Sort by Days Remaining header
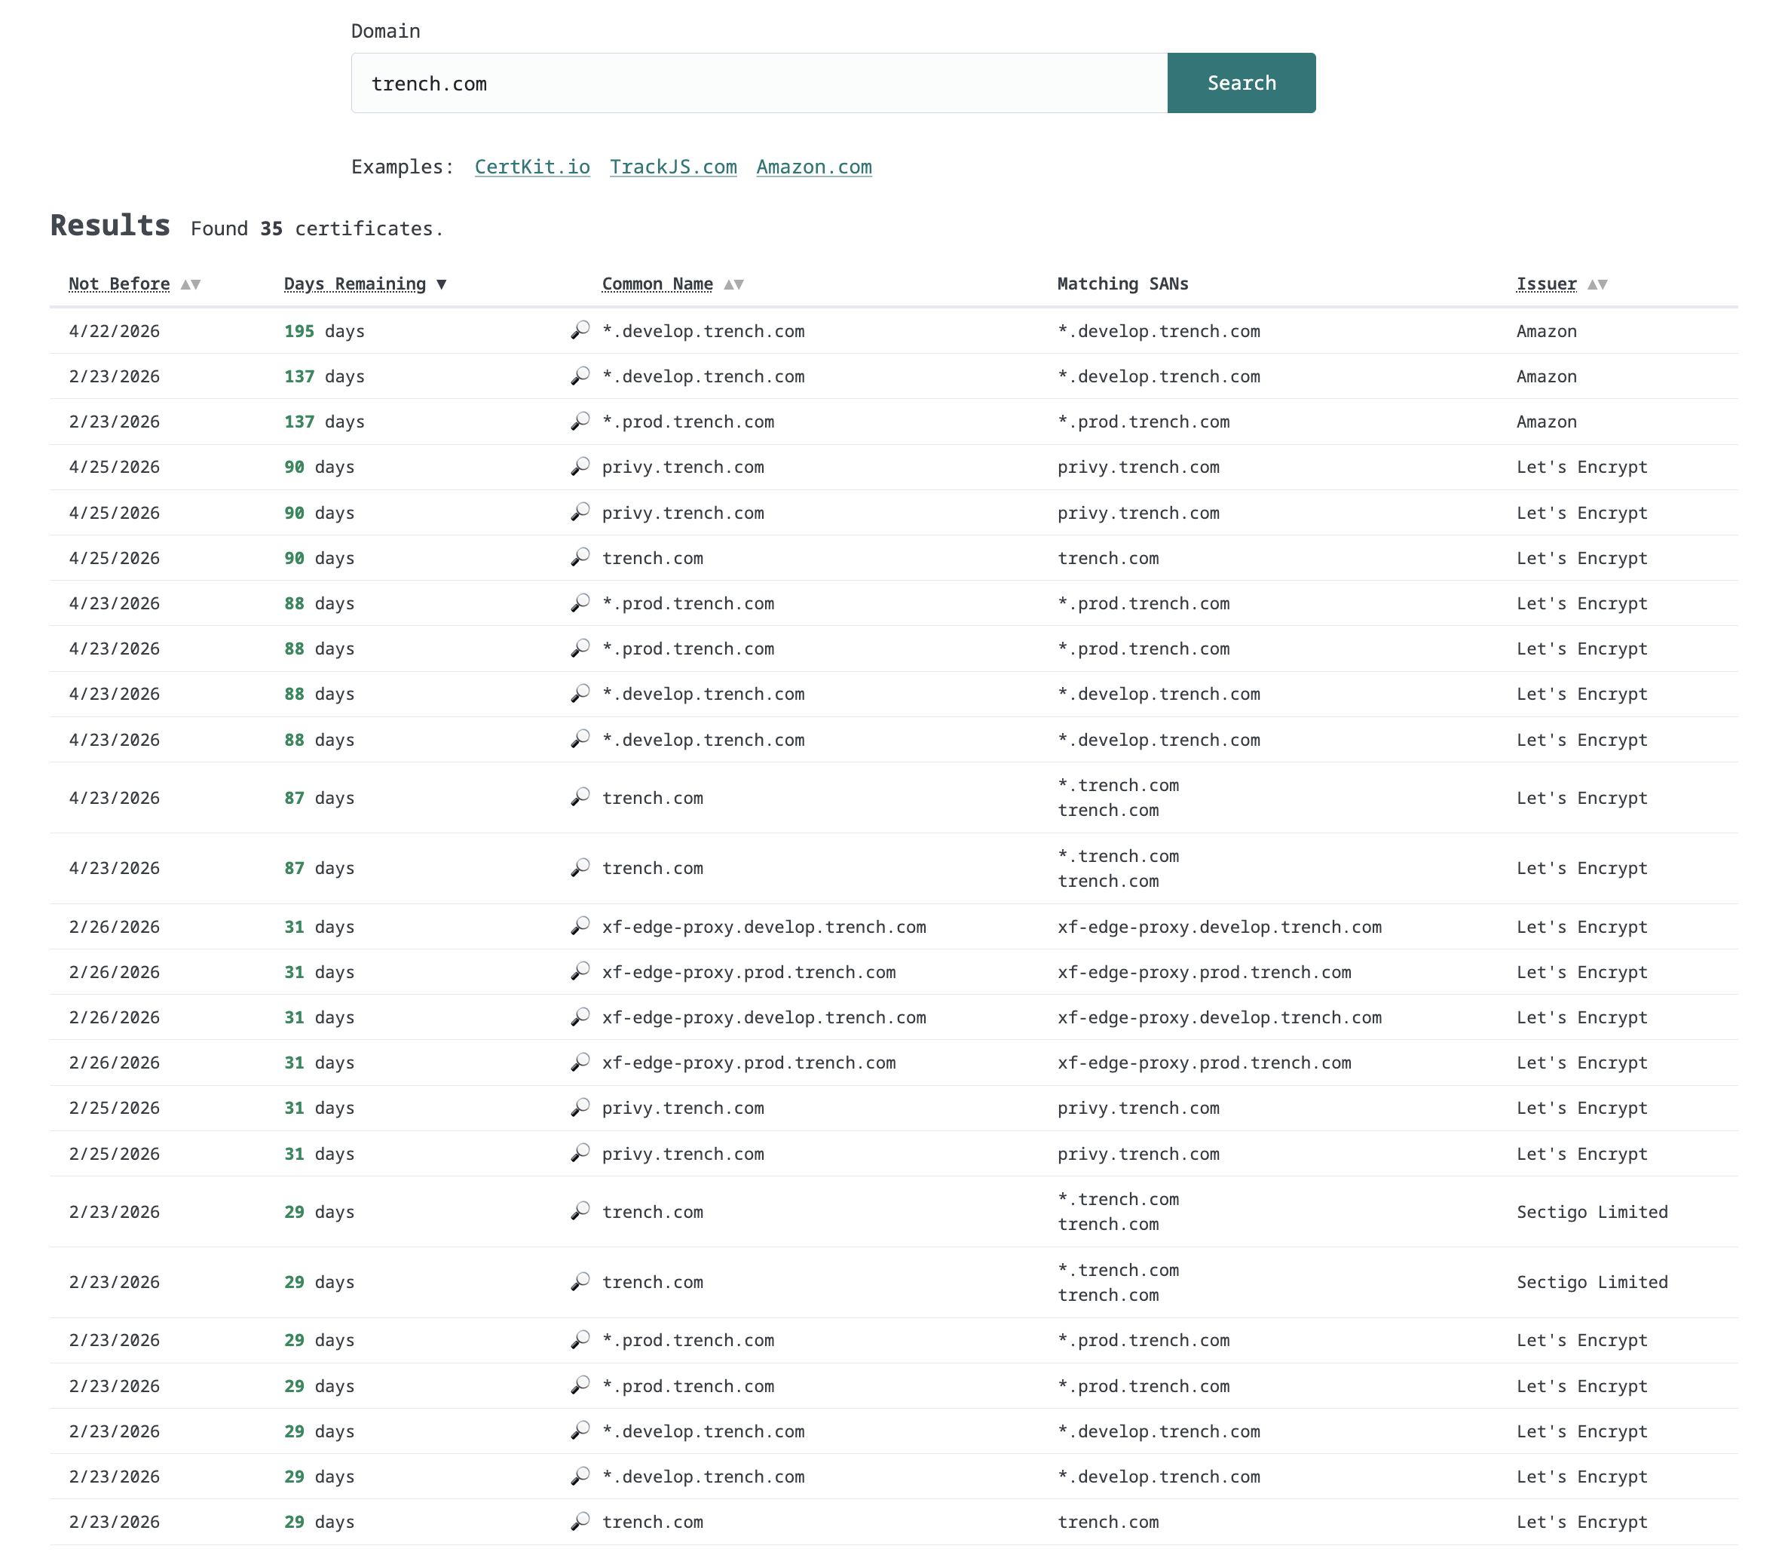The image size is (1785, 1555). pyautogui.click(x=355, y=284)
